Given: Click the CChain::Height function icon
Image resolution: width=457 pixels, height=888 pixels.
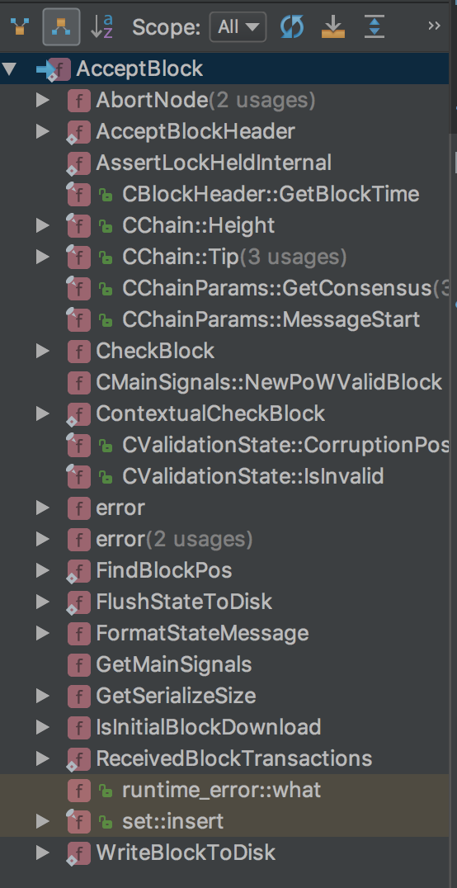Looking at the screenshot, I should coord(78,225).
